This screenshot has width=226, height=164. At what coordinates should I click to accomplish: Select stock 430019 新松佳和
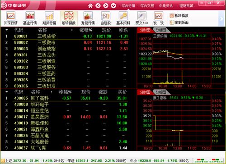pyautogui.click(x=67, y=123)
